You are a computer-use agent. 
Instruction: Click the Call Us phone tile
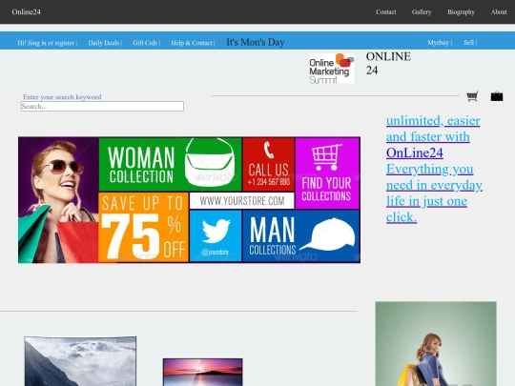268,165
